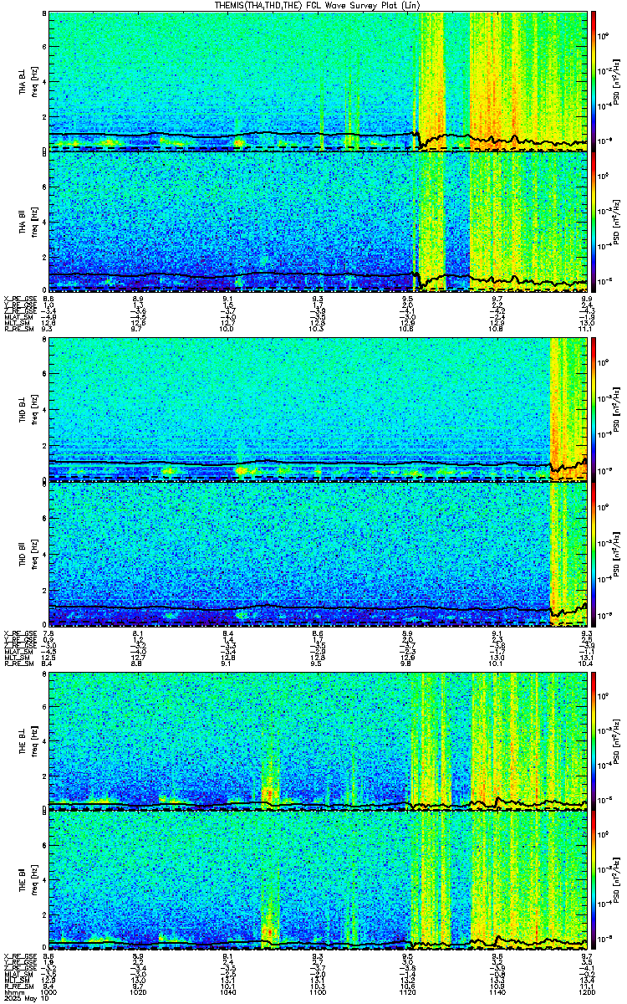Viewport: 627px width, 1004px height.
Task: Click the 'hhmm' time axis label
Action: (13, 992)
